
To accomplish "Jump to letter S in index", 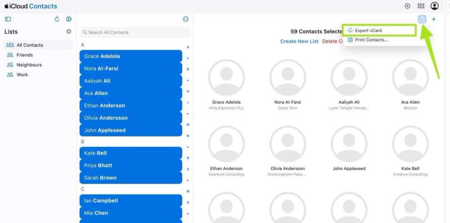I will click(188, 170).
